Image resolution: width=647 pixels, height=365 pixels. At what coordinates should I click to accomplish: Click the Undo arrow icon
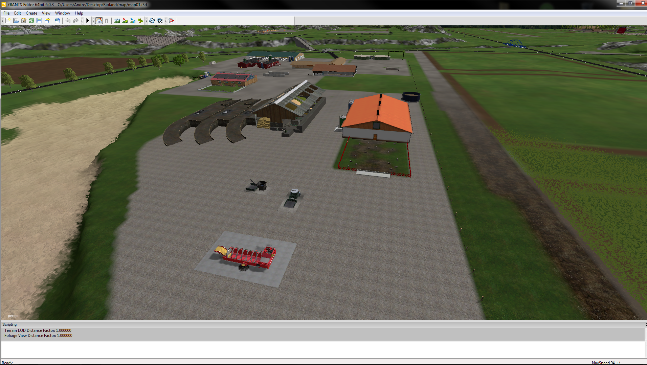(x=68, y=21)
